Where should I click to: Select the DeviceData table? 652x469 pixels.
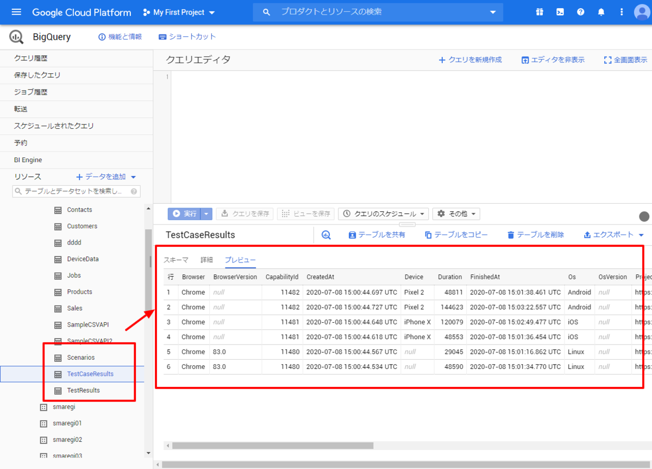pyautogui.click(x=83, y=259)
